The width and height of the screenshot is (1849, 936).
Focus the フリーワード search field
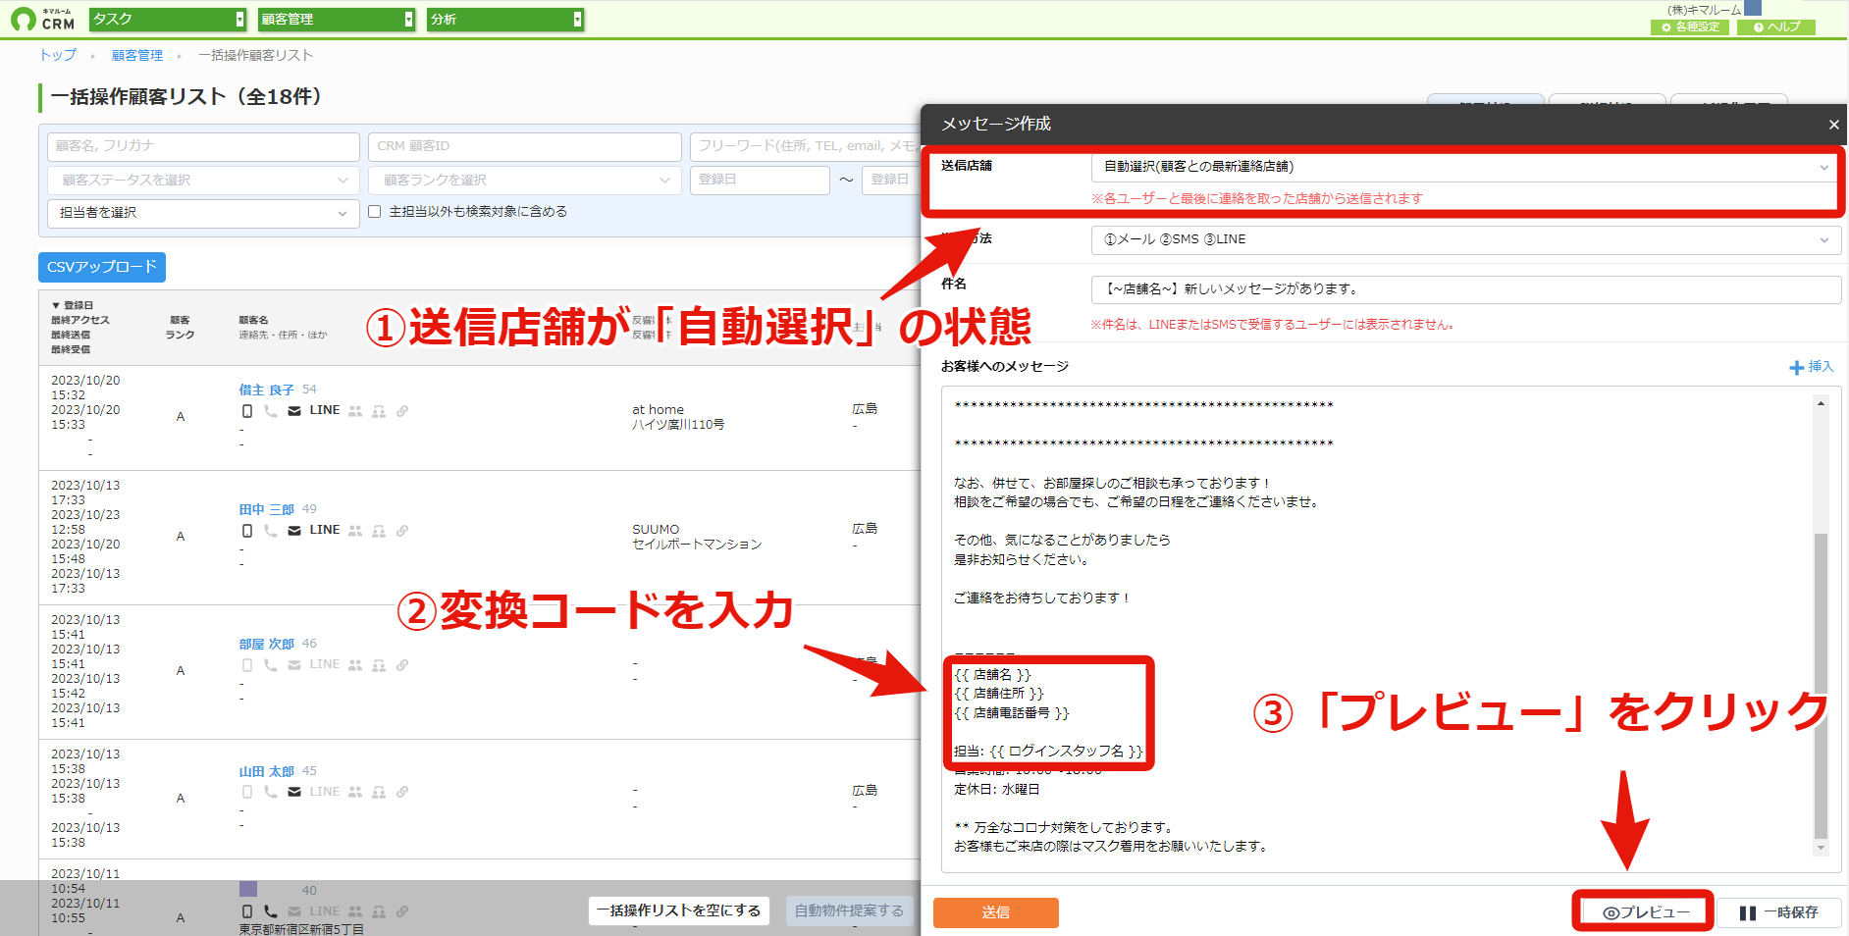(805, 146)
